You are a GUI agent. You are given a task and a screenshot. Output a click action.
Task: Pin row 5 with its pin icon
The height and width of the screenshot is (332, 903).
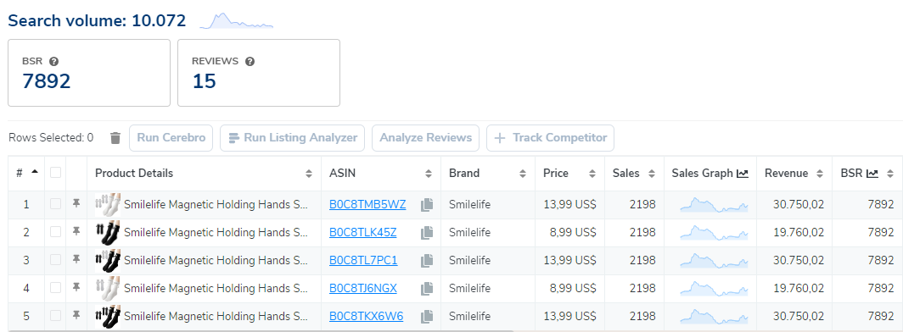tap(76, 315)
